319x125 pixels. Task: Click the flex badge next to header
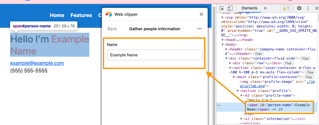tap(258, 54)
